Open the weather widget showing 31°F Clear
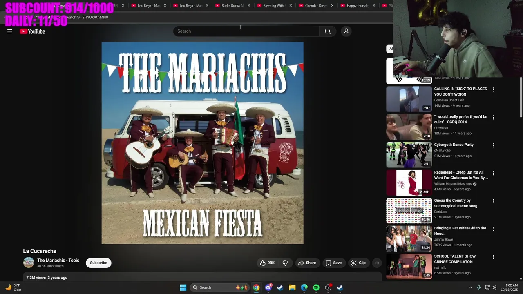The image size is (523, 294). (x=13, y=287)
